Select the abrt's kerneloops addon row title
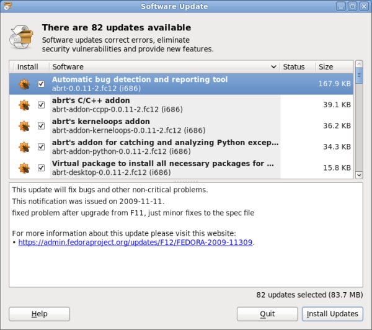The width and height of the screenshot is (372, 330). tap(101, 122)
